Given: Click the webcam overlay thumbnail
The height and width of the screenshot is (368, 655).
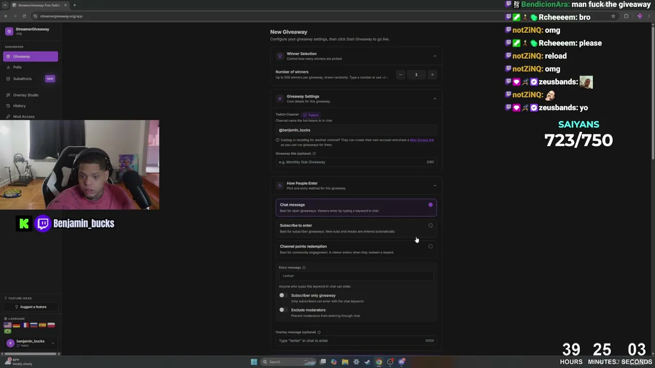Looking at the screenshot, I should tap(79, 165).
